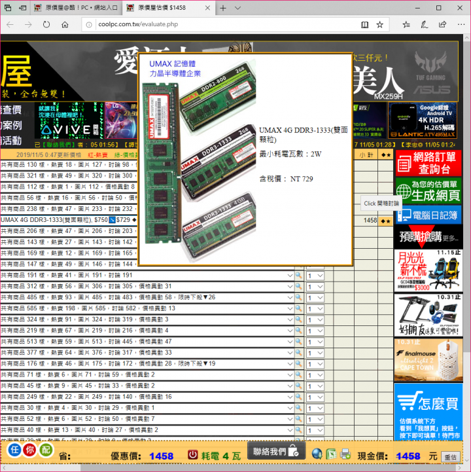Open 電腦日記簿 link

(428, 215)
